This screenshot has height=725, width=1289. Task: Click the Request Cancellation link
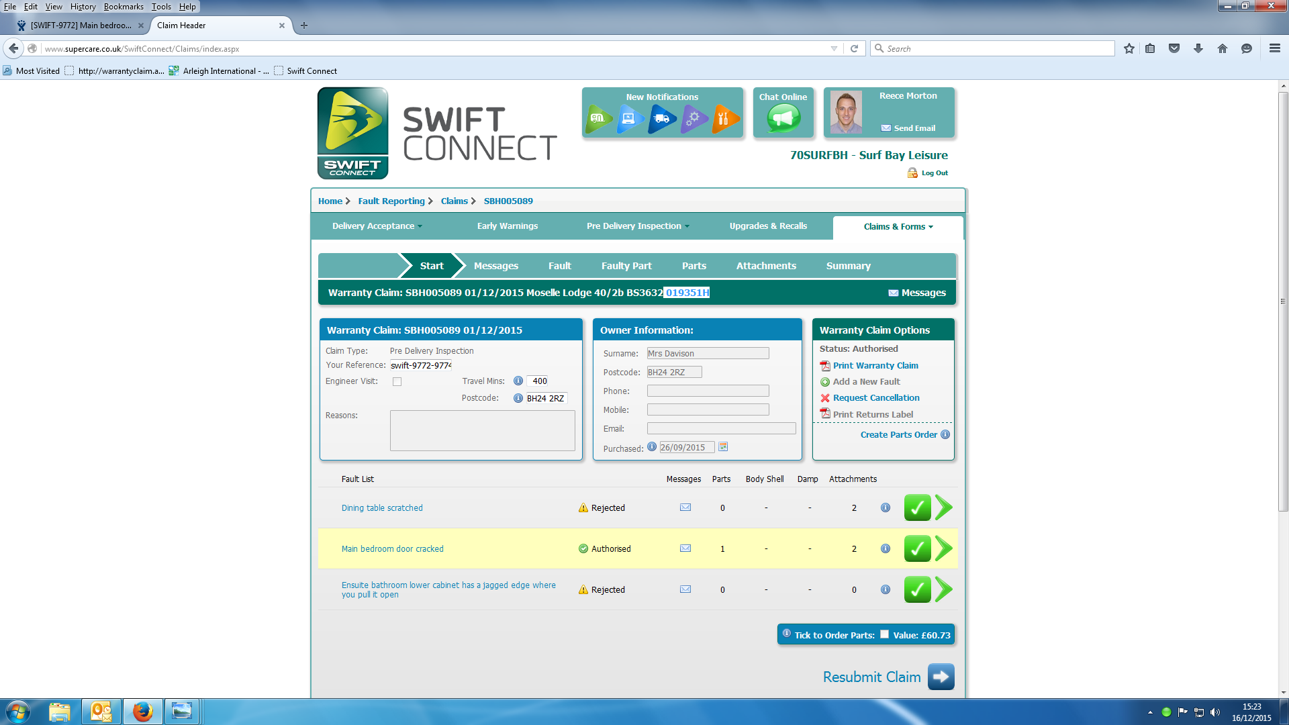coord(875,398)
